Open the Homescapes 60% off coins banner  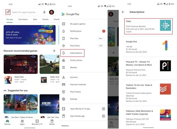tap(30, 35)
